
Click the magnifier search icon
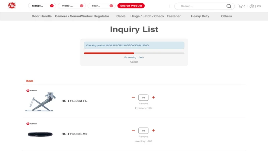pos(229,6)
